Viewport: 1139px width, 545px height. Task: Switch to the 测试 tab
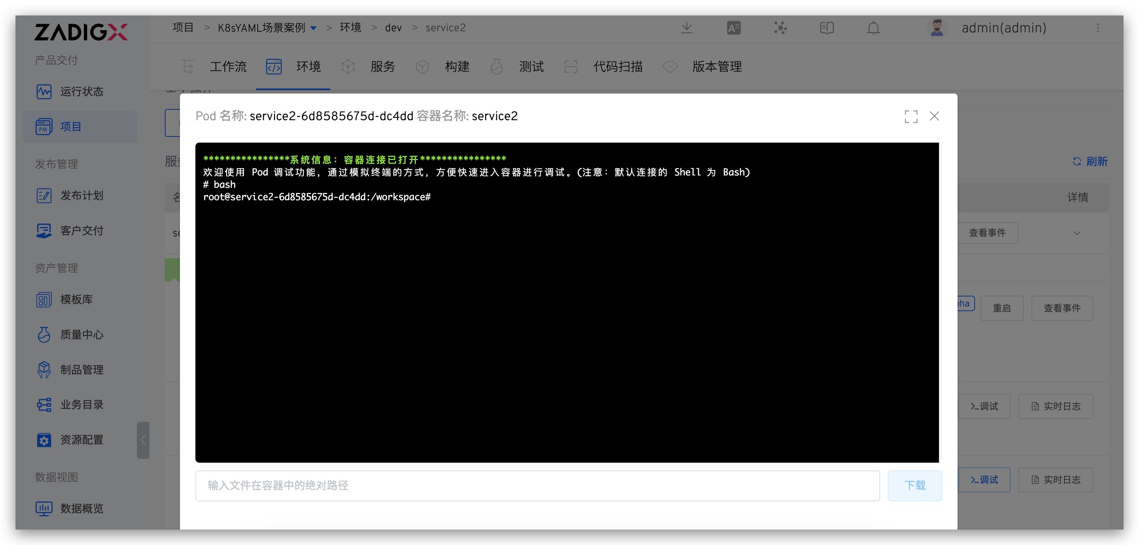[517, 67]
